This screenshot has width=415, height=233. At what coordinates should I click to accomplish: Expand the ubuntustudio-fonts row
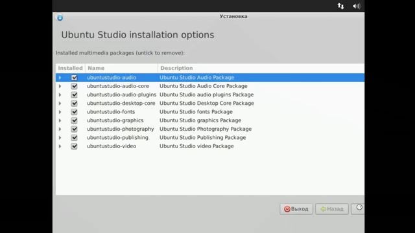pyautogui.click(x=60, y=112)
